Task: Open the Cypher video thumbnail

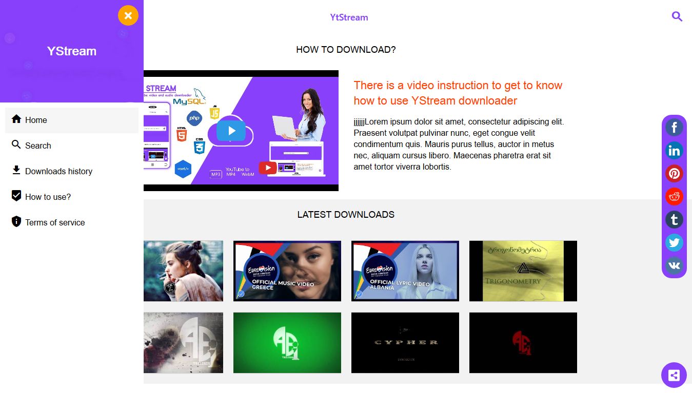Action: point(405,343)
